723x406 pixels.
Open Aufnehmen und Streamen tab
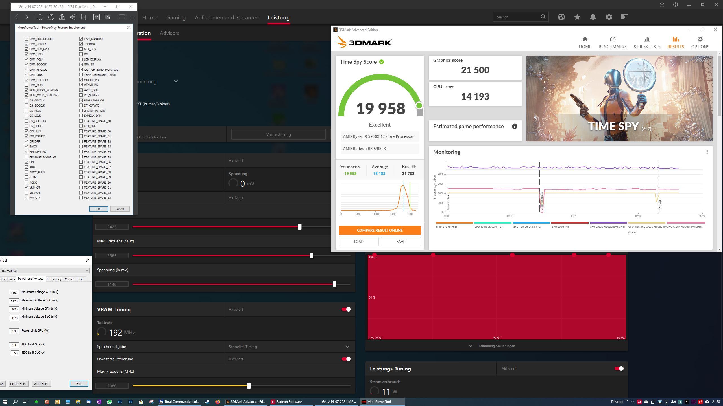tap(227, 17)
